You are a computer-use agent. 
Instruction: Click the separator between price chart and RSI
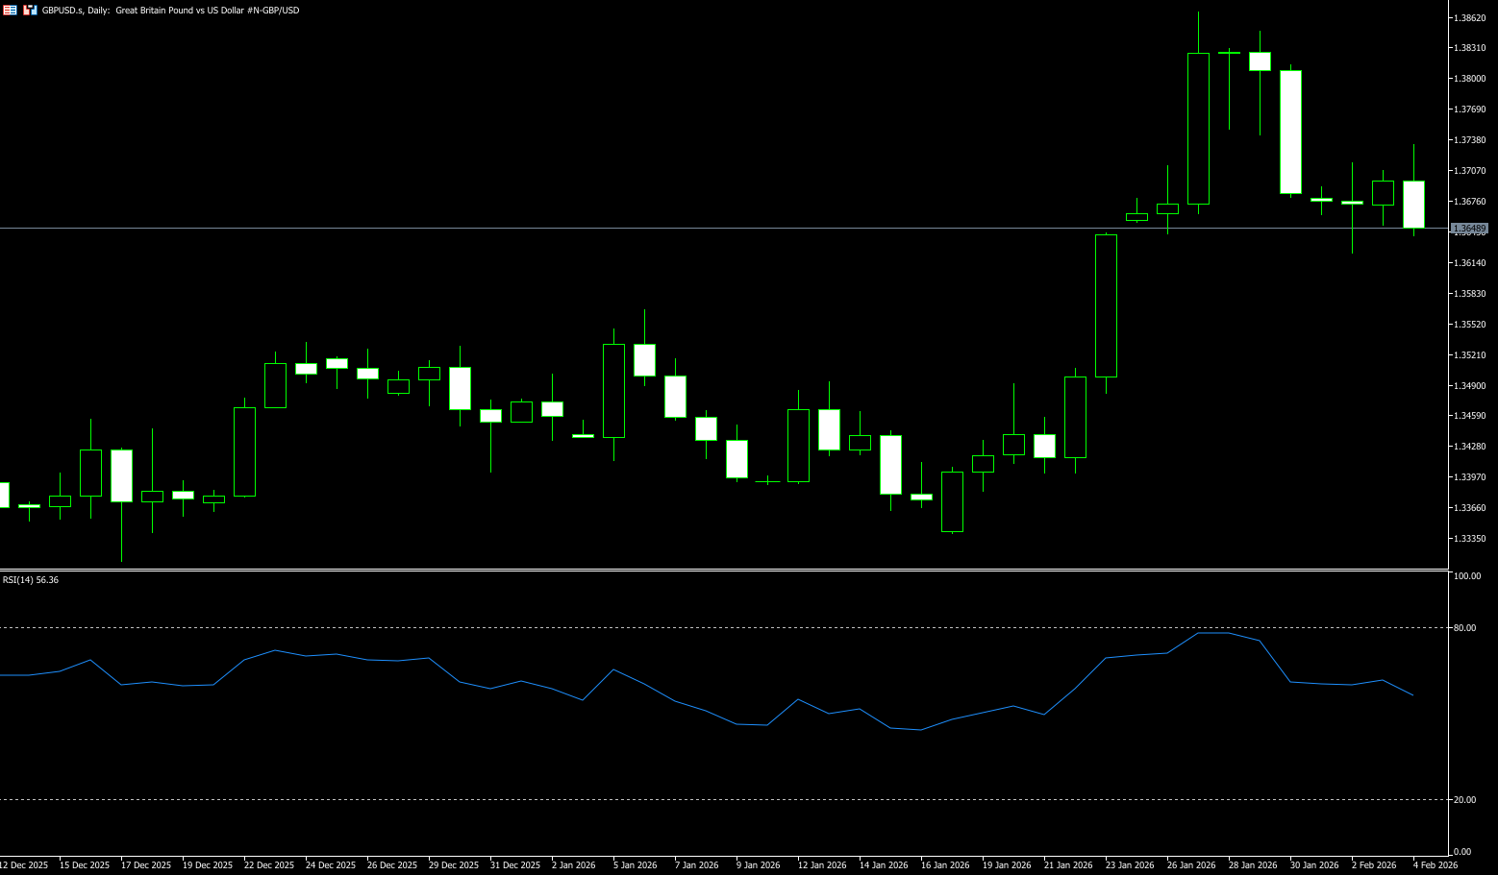673,571
